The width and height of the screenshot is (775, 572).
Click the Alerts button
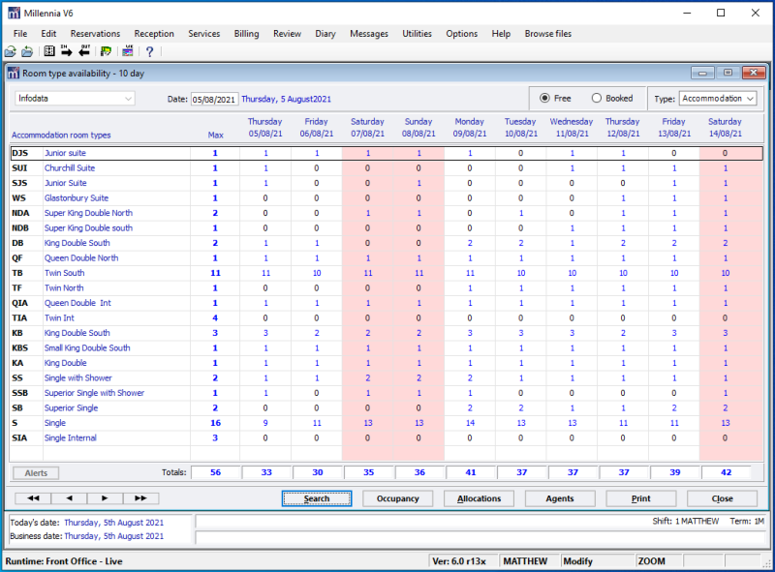click(36, 473)
